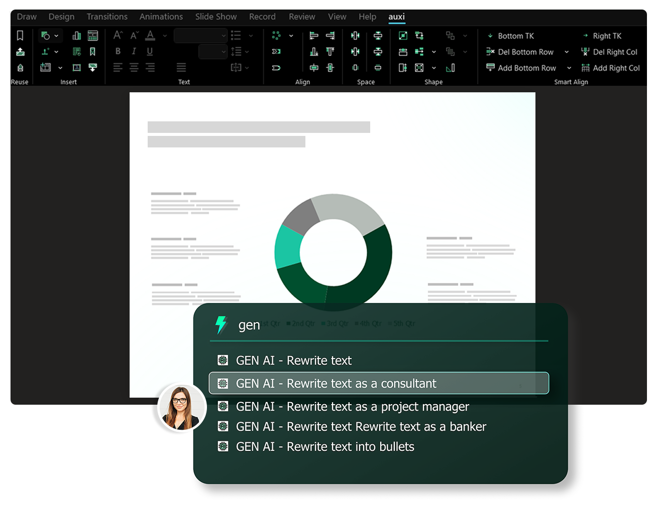Toggle center text alignment
The height and width of the screenshot is (506, 656).
point(134,67)
